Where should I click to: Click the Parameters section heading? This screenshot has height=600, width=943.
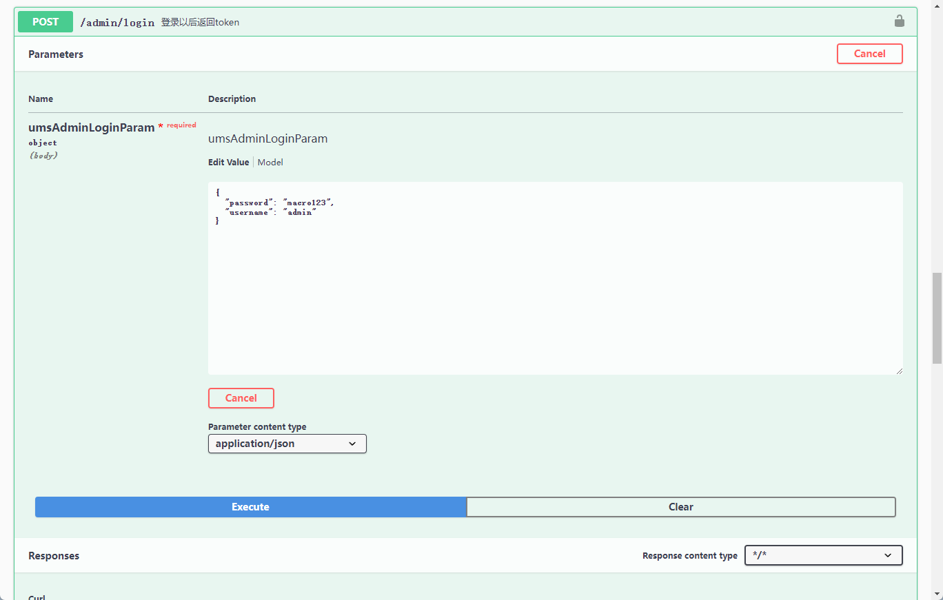[56, 54]
